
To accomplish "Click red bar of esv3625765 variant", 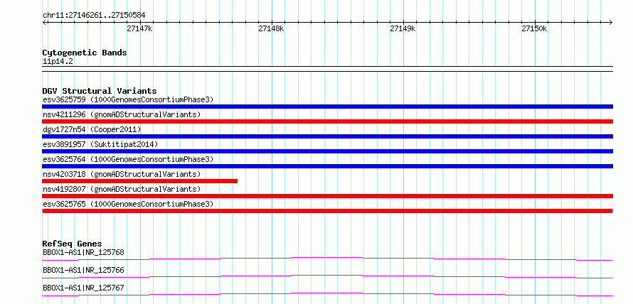I will tap(327, 211).
